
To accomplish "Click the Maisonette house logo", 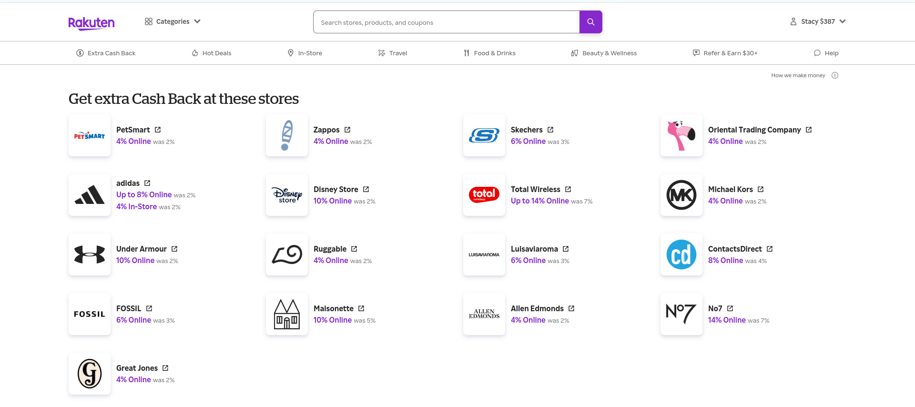I will pos(287,314).
